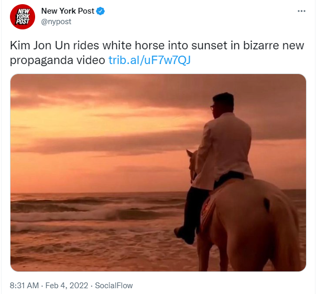Click the rider's white jacket in the image
Screen dimensions: 316x294
click(224, 150)
